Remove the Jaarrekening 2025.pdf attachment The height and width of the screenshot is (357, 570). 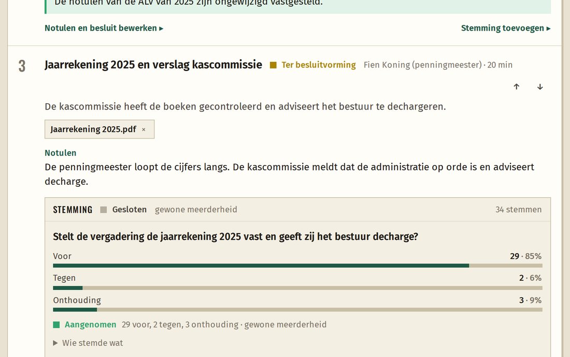tap(144, 130)
